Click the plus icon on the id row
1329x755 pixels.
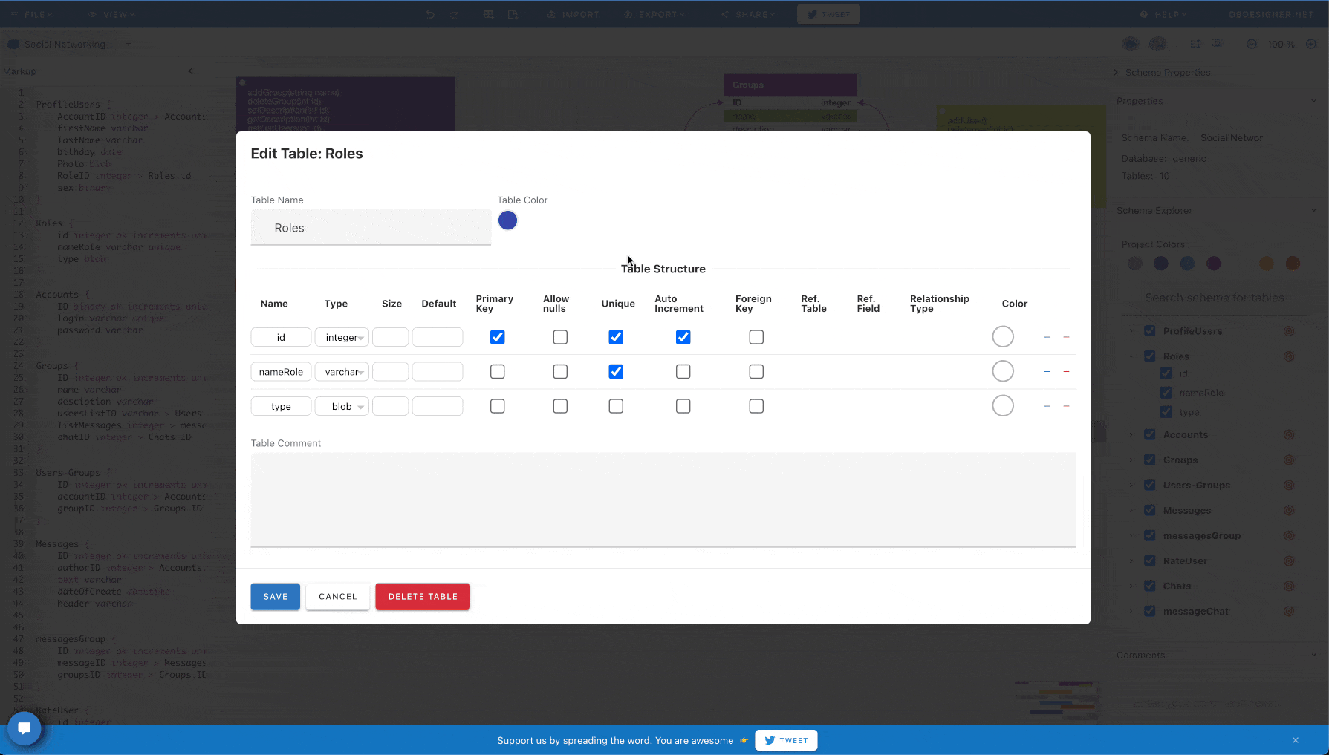[x=1047, y=337]
